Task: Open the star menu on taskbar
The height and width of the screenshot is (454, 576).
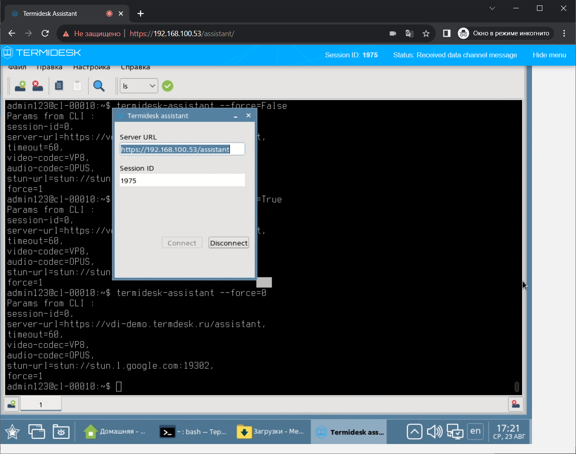Action: pyautogui.click(x=12, y=432)
